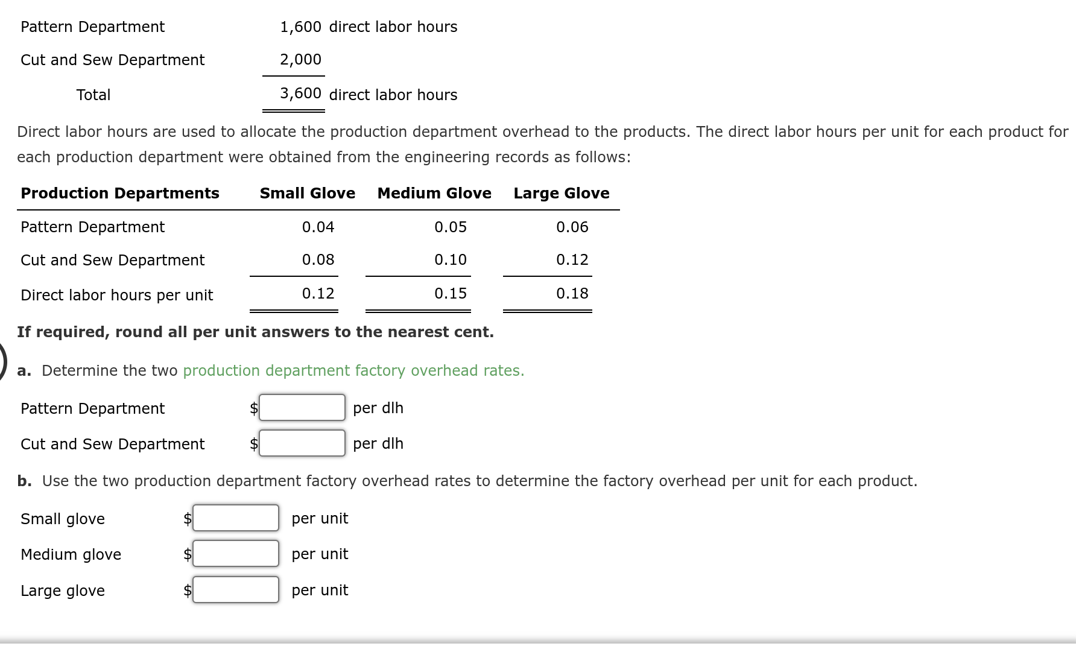1076x649 pixels.
Task: Click the Cut and Sew Department rate input field
Action: tap(301, 443)
